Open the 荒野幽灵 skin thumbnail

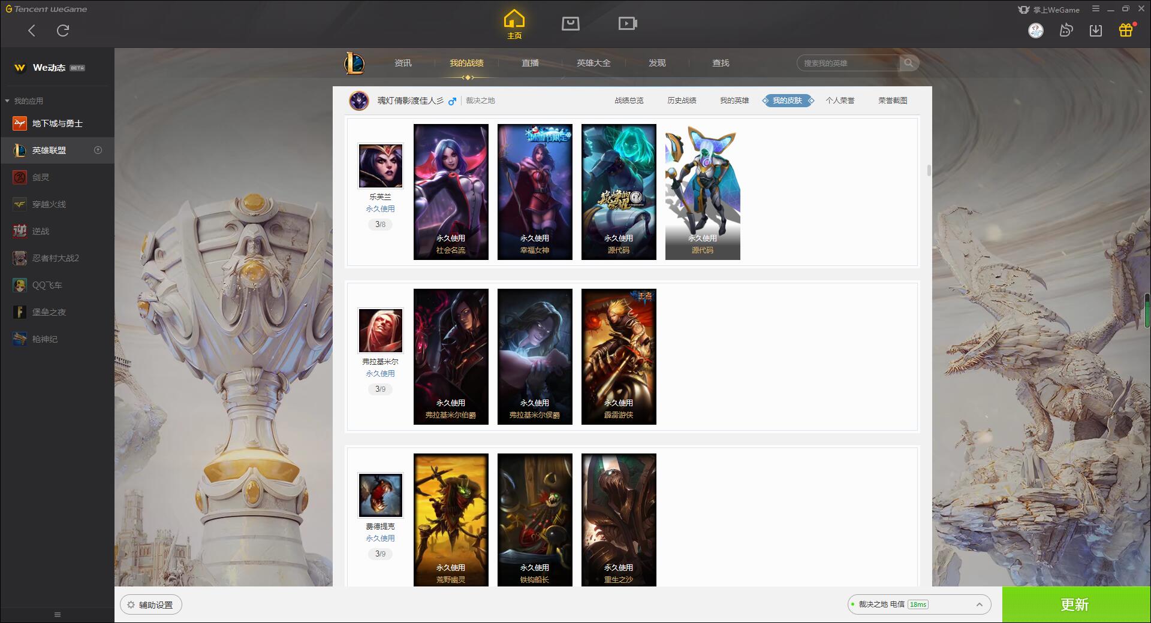(451, 520)
